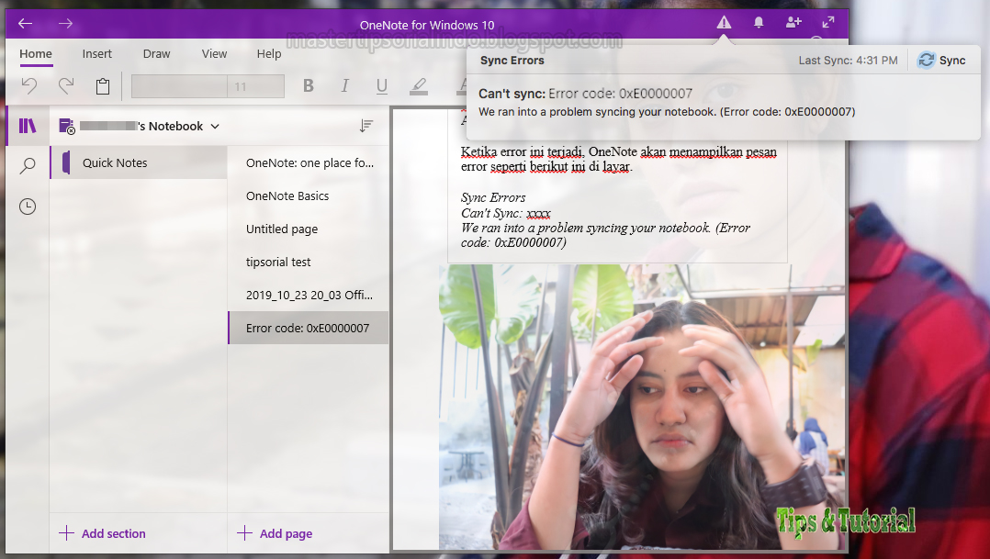
Task: Open the page sort options
Action: [x=366, y=126]
